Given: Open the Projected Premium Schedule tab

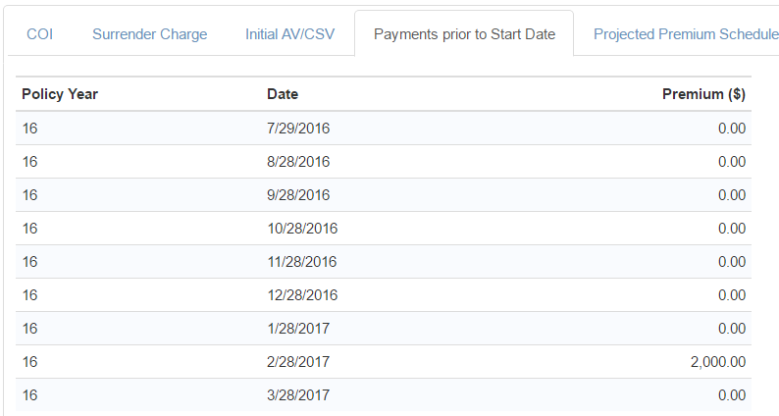Looking at the screenshot, I should [x=685, y=34].
